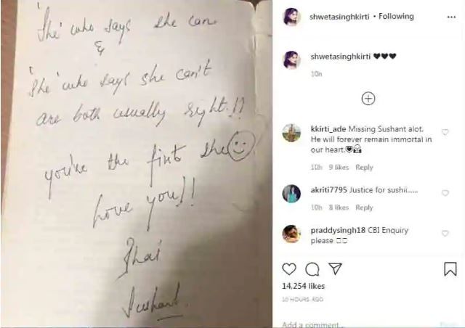Like kkirti_ade's comment heart

coord(445,132)
